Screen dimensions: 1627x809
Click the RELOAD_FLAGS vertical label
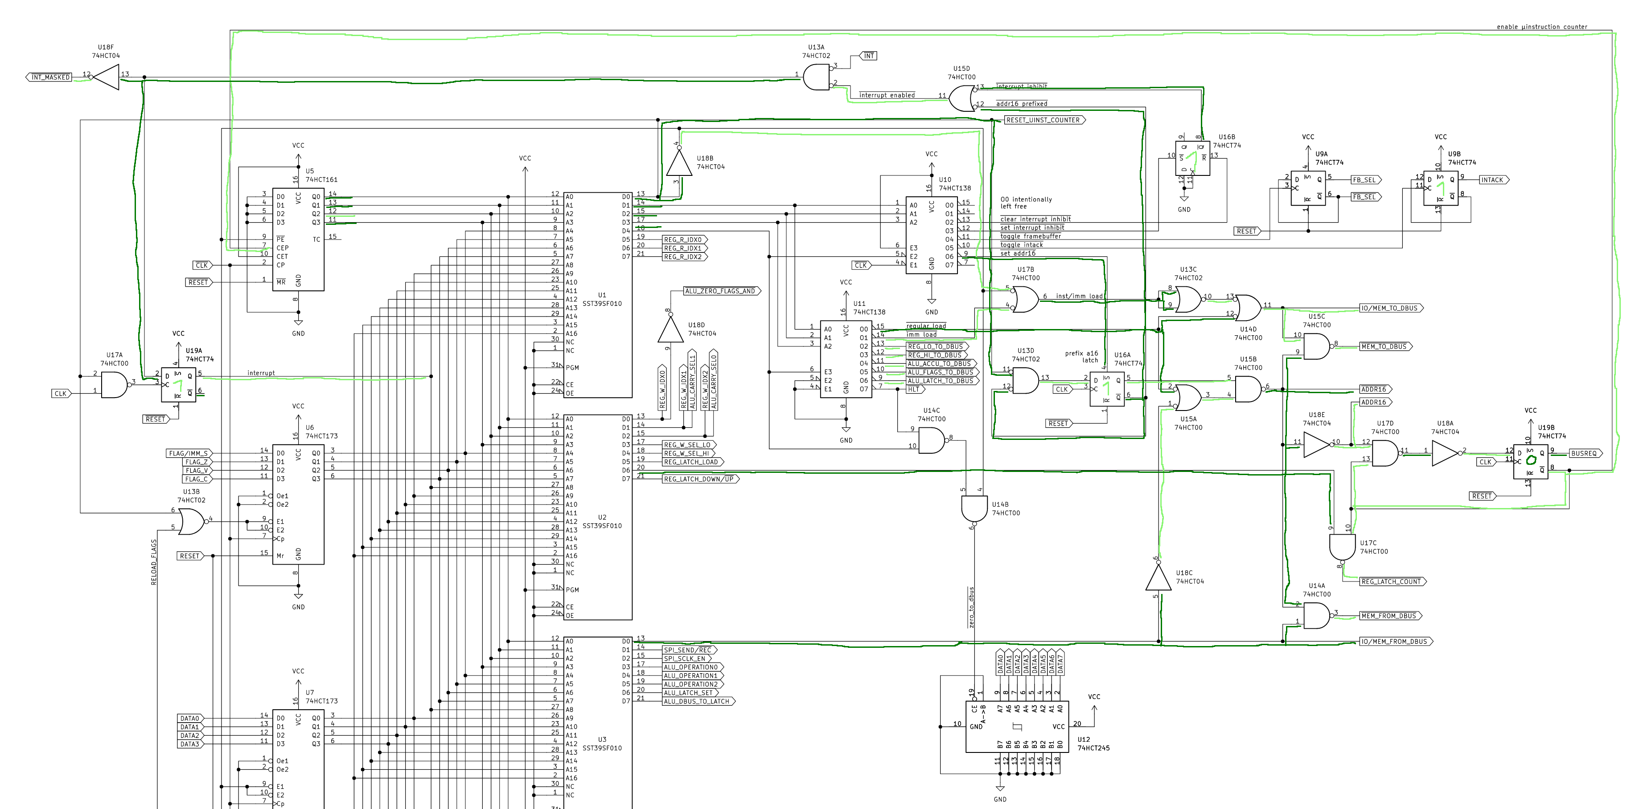pyautogui.click(x=153, y=562)
